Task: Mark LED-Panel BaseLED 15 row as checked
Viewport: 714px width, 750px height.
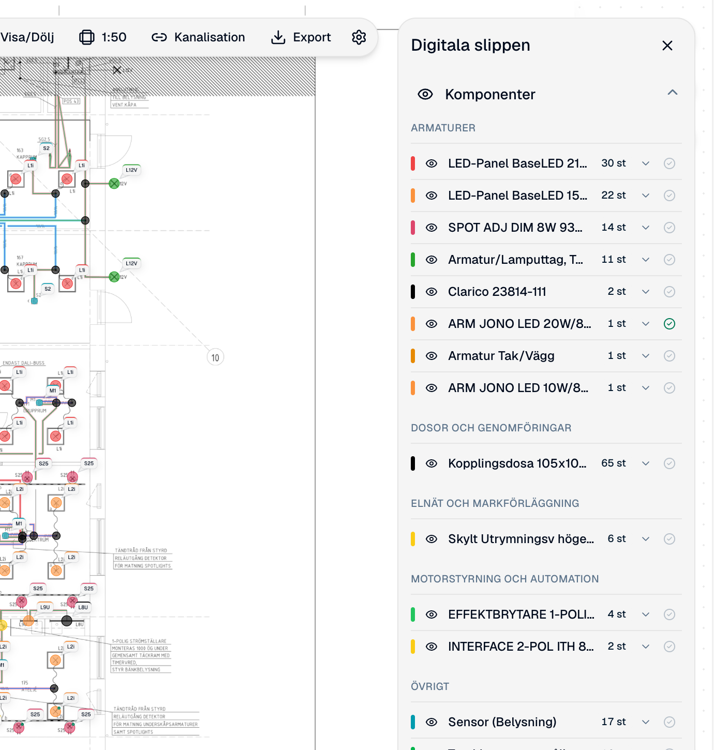Action: tap(670, 196)
